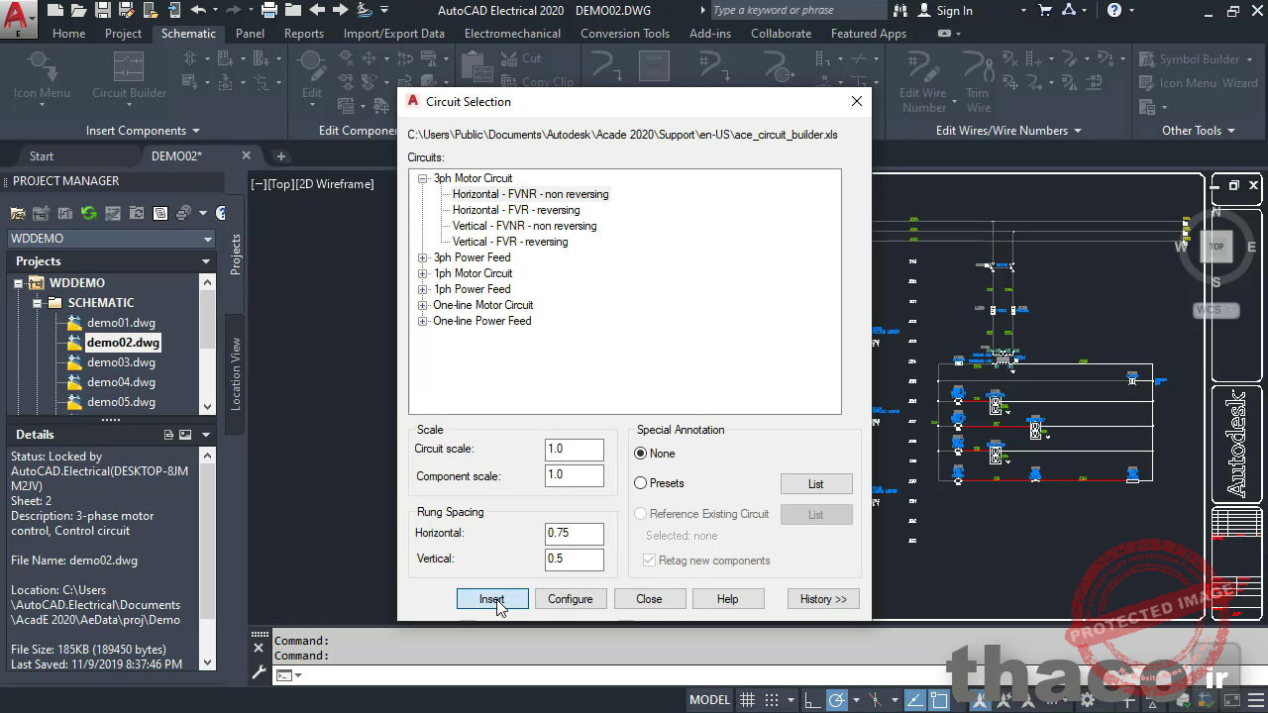
Task: Launch the Symbol Builder
Action: pos(1197,58)
